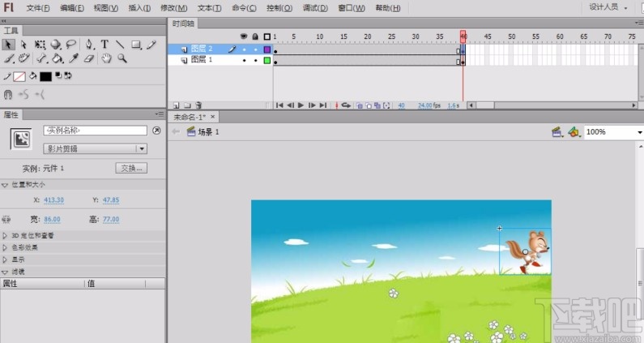
Task: Collapse the 位置和大小 section
Action: coord(5,185)
